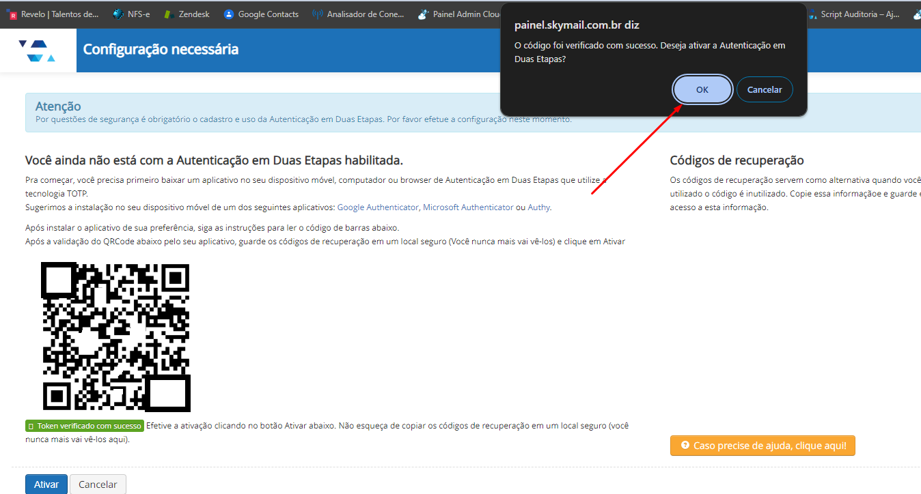Click the gray Cancelar button beside Ativar
921x494 pixels.
click(x=98, y=484)
